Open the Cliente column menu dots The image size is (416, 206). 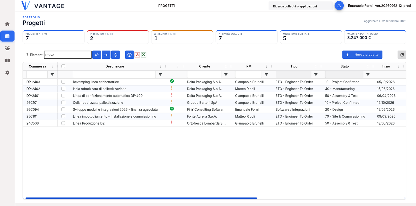click(x=226, y=66)
